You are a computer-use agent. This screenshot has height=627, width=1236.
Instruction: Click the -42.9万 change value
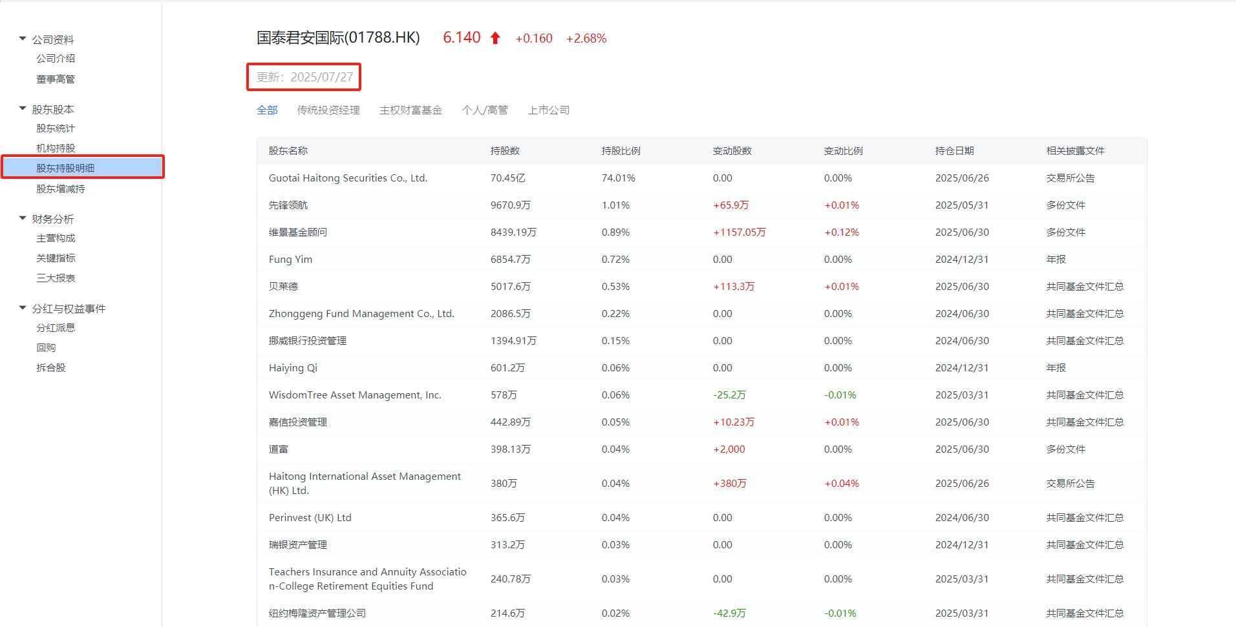729,613
